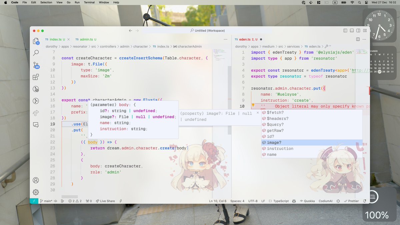Open the Terminal menu in menu bar
This screenshot has height=225, width=400.
pyautogui.click(x=89, y=2)
